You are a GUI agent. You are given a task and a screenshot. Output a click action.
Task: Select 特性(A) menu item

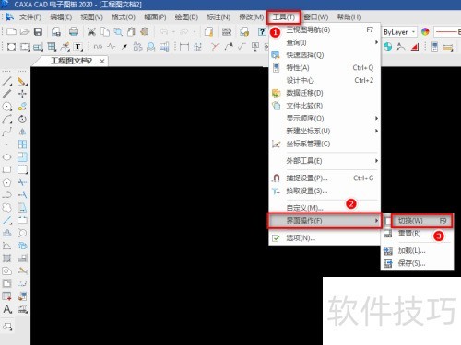[x=325, y=67]
